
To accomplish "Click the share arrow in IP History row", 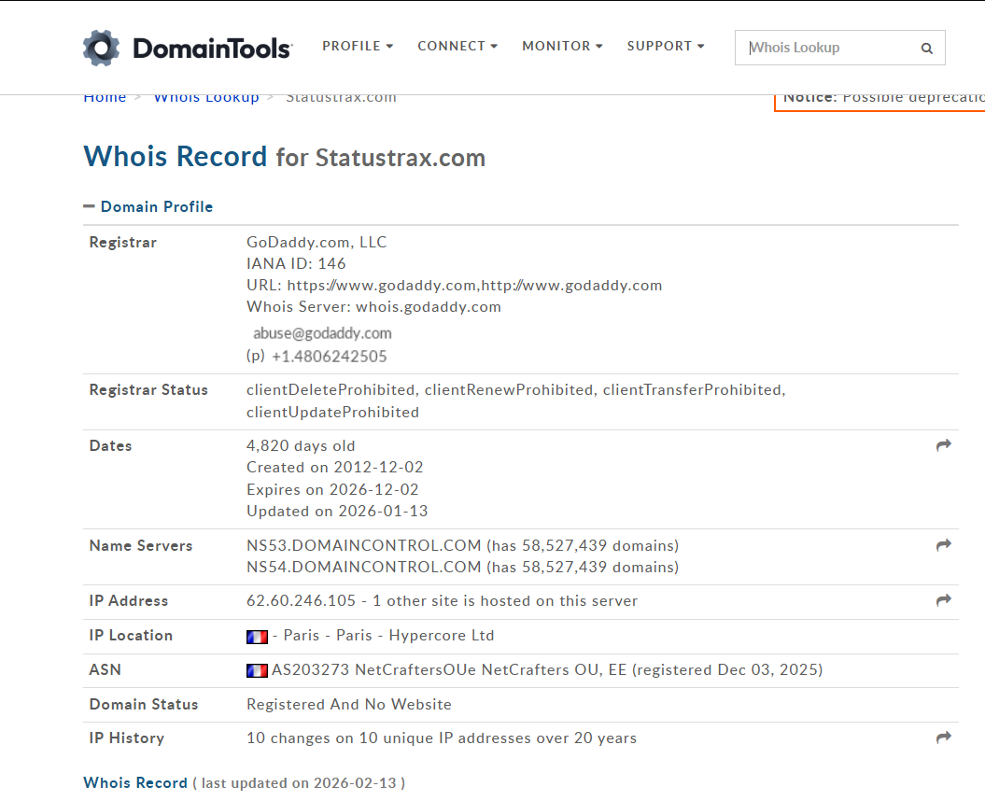I will (944, 738).
